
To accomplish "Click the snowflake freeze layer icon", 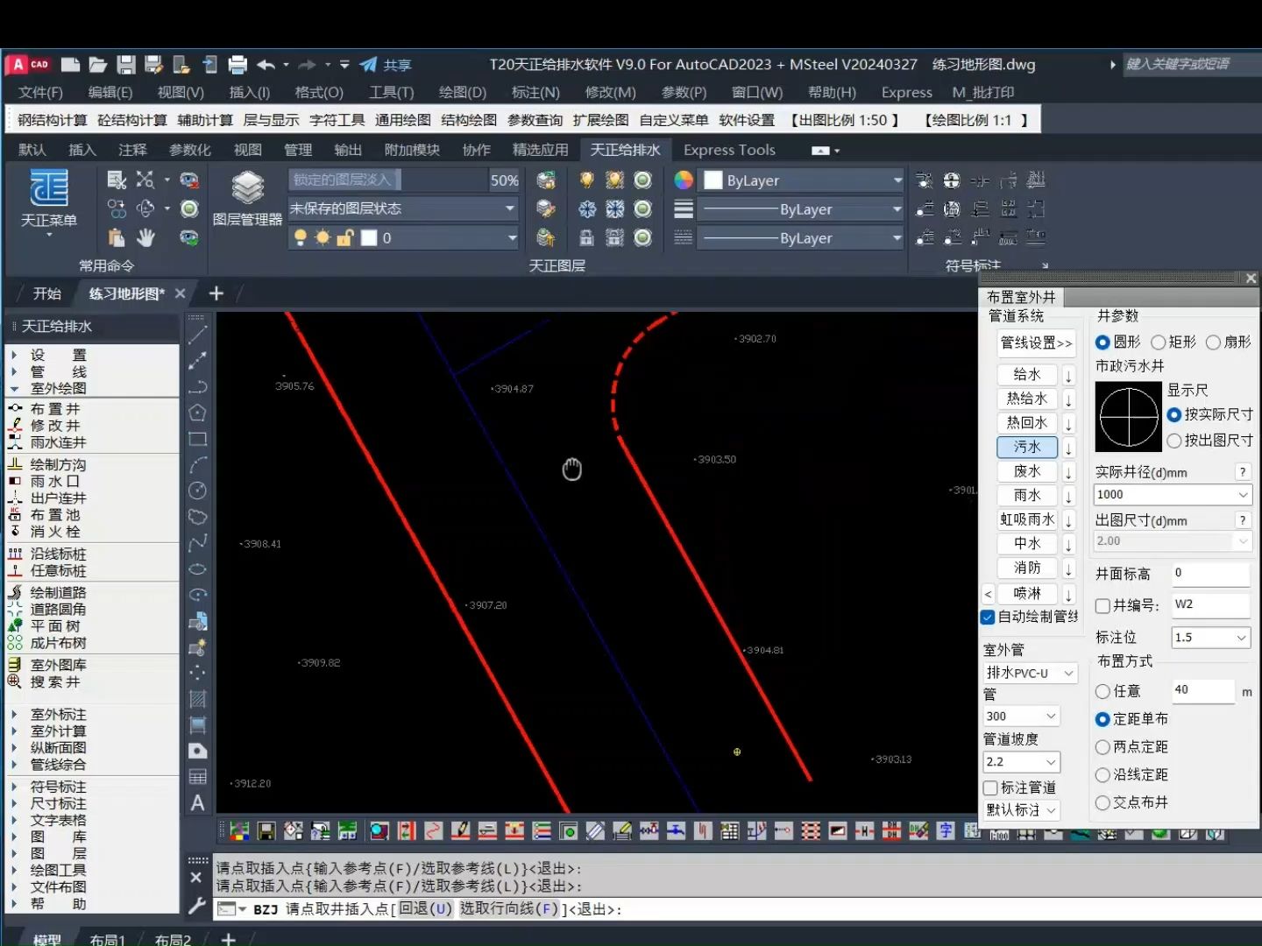I will click(587, 208).
